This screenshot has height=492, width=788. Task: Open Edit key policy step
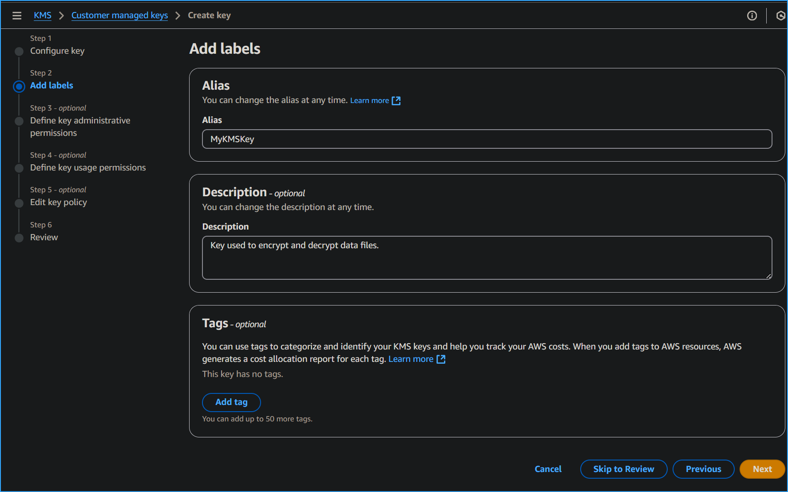point(59,202)
